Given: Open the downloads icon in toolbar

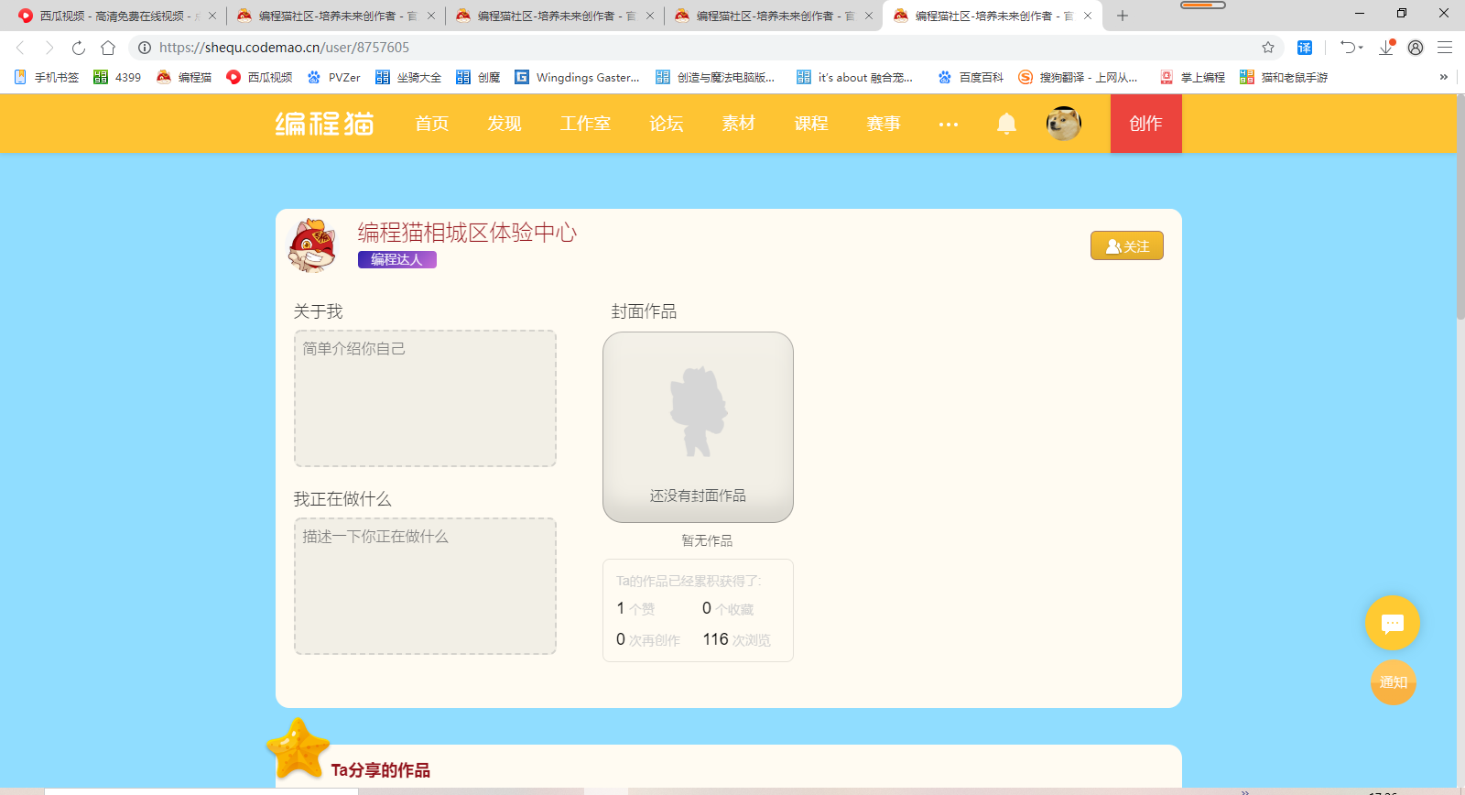Looking at the screenshot, I should 1386,48.
